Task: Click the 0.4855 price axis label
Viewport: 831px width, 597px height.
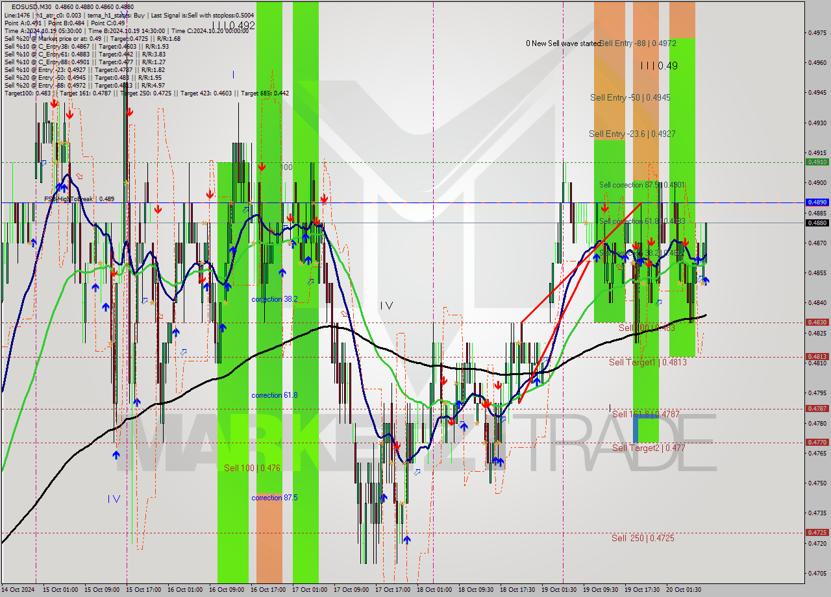Action: [817, 273]
